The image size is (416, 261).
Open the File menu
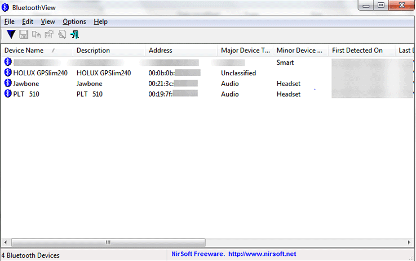(10, 21)
